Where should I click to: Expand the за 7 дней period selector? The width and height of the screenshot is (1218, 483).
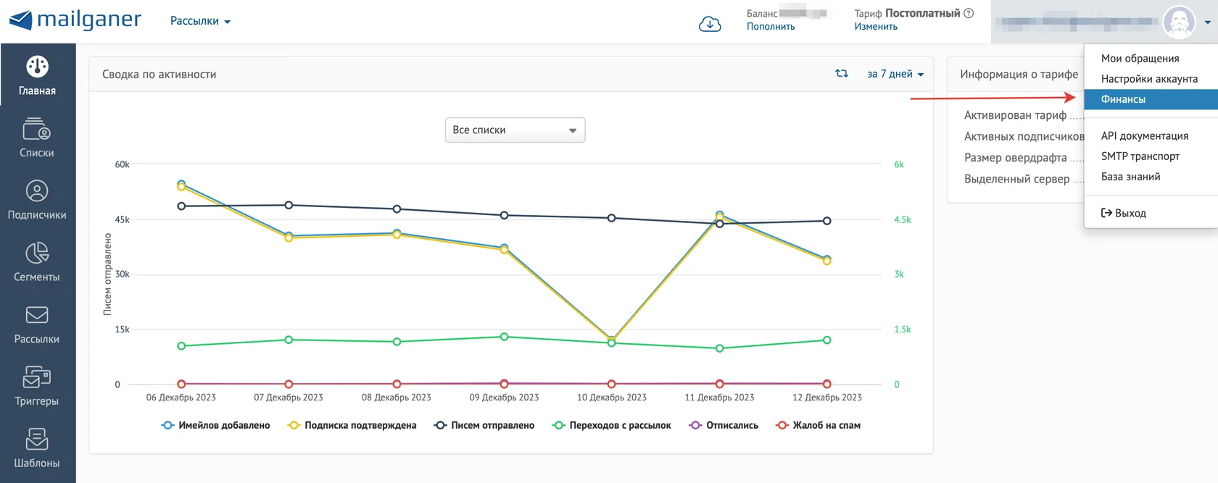pyautogui.click(x=895, y=74)
